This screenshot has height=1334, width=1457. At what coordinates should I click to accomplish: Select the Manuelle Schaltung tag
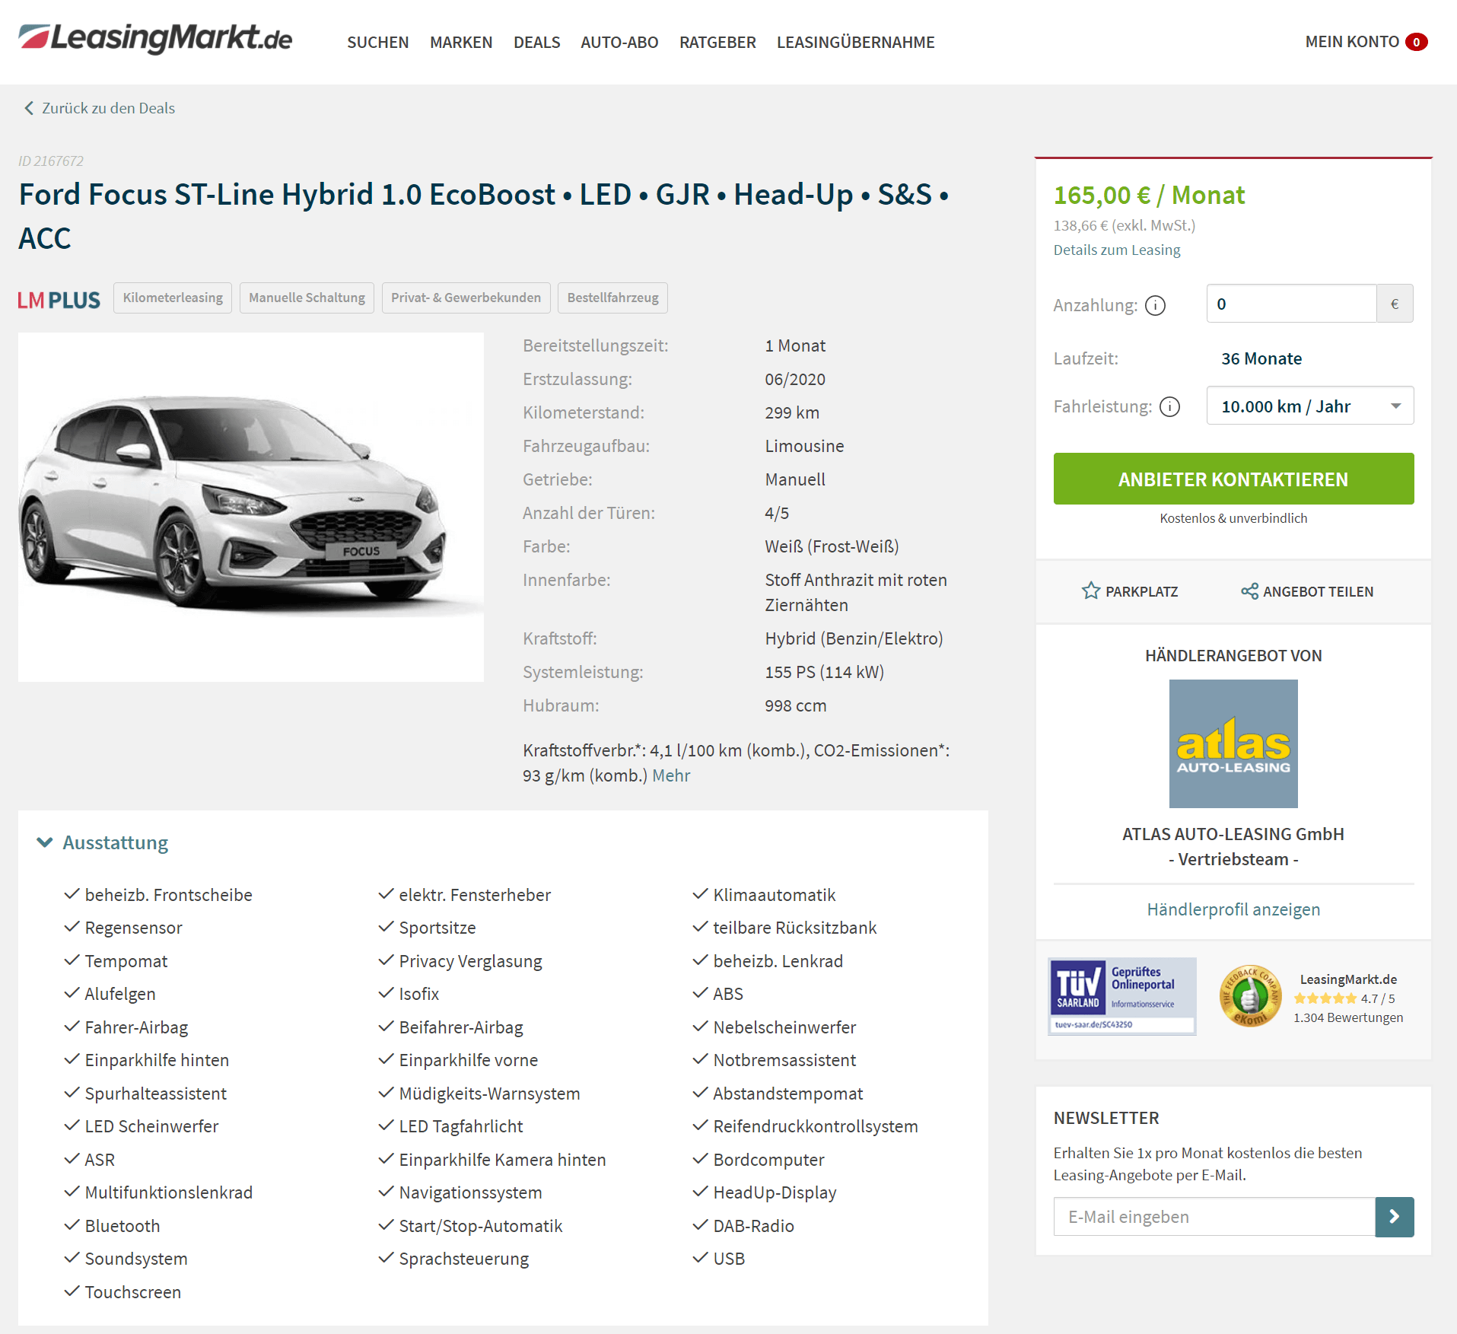pyautogui.click(x=307, y=298)
